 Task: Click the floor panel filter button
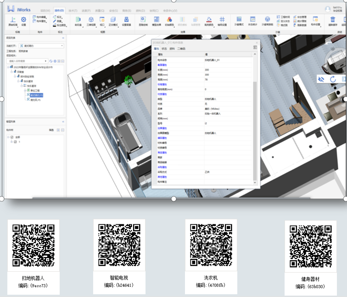tap(51, 130)
